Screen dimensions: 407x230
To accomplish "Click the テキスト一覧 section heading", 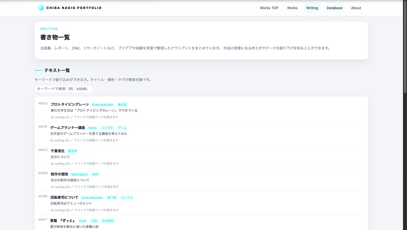I will (57, 71).
